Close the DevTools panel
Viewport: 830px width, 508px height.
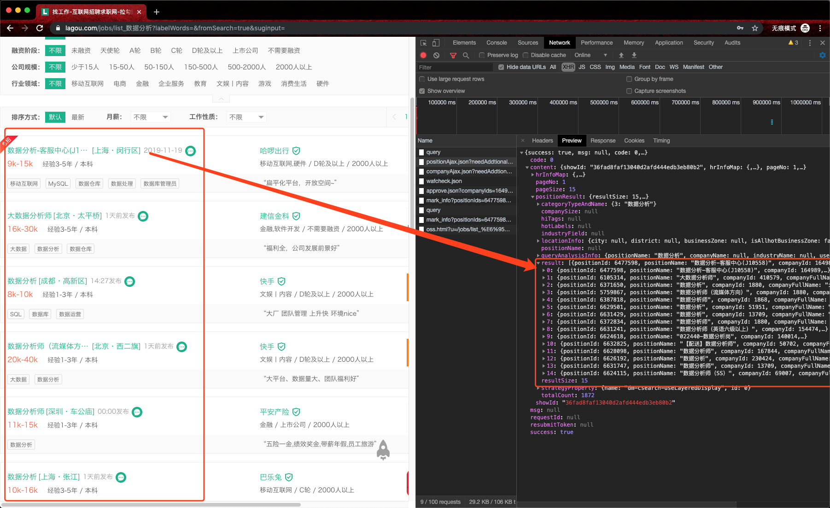[823, 43]
